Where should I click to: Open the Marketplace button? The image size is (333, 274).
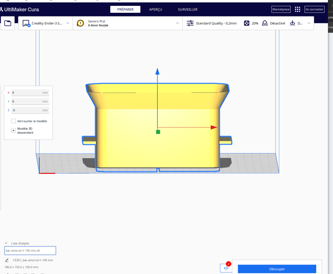click(x=281, y=9)
